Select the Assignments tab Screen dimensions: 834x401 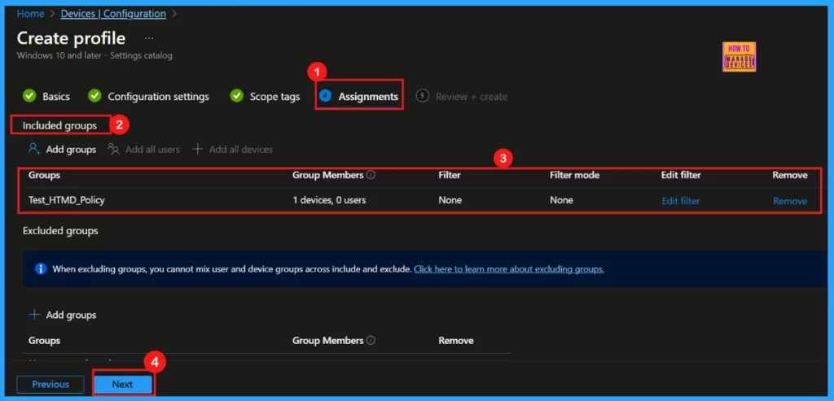click(368, 97)
